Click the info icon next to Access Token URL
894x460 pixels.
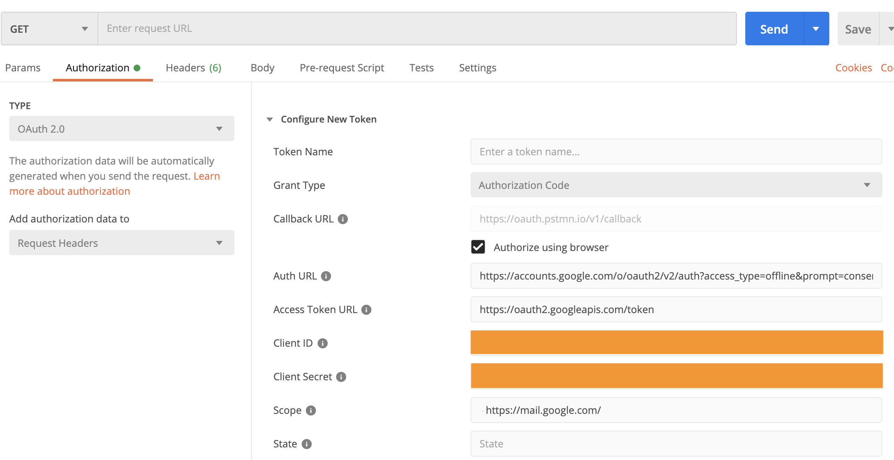366,310
